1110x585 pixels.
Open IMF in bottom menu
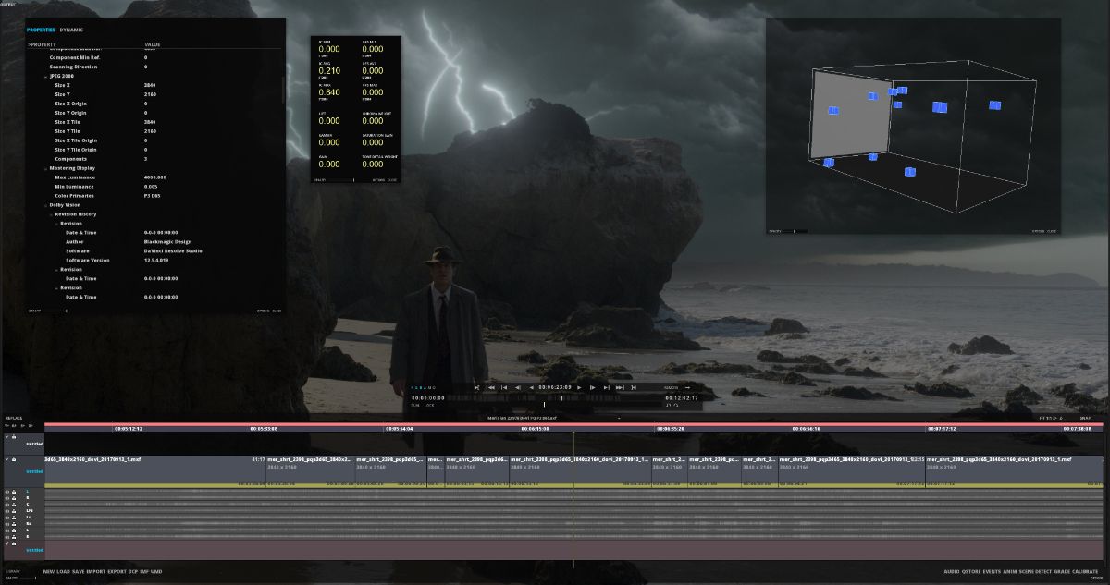click(x=145, y=572)
